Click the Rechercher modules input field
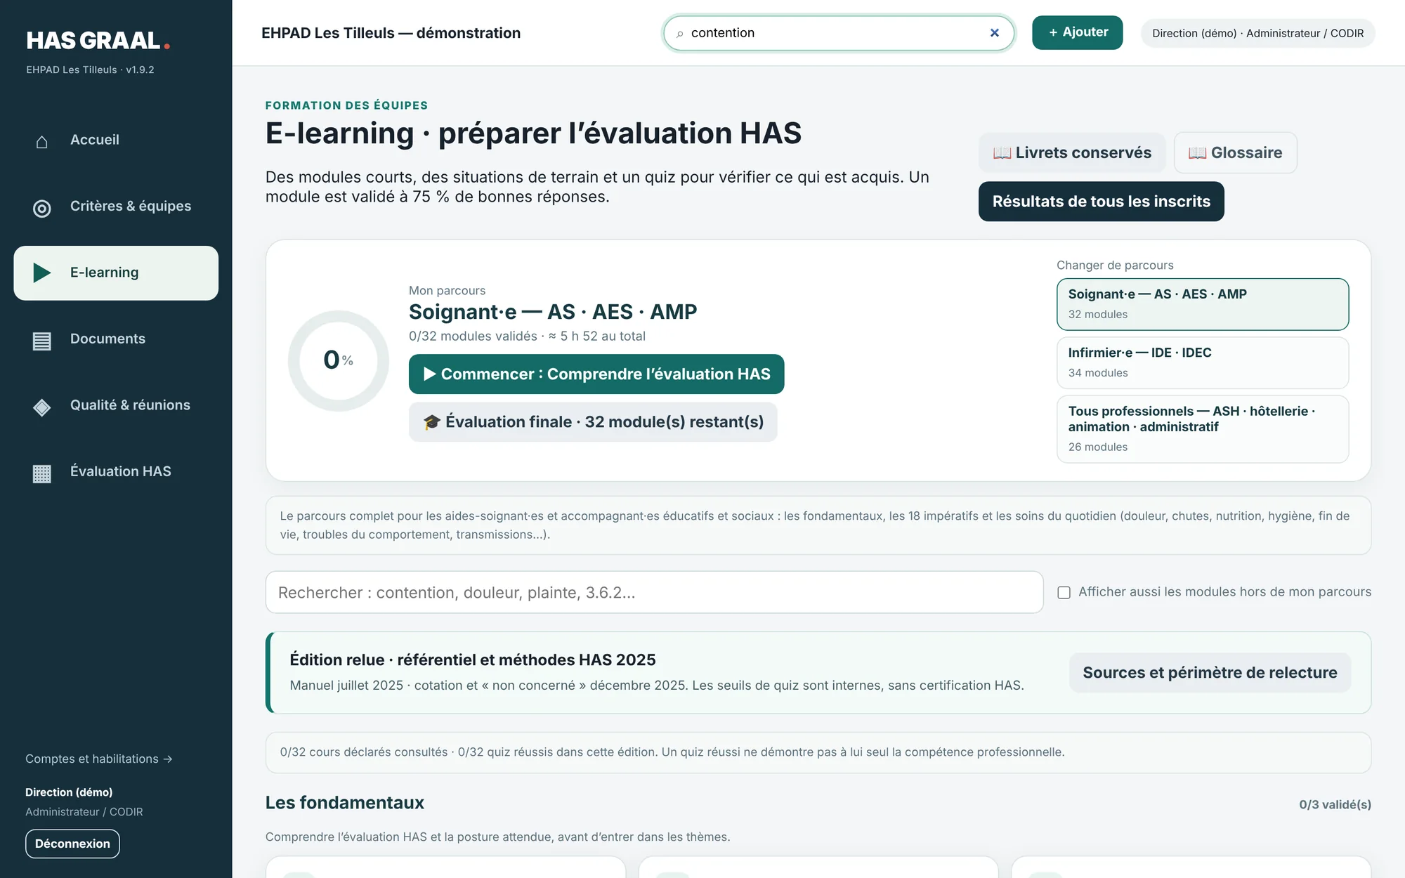 pyautogui.click(x=654, y=592)
